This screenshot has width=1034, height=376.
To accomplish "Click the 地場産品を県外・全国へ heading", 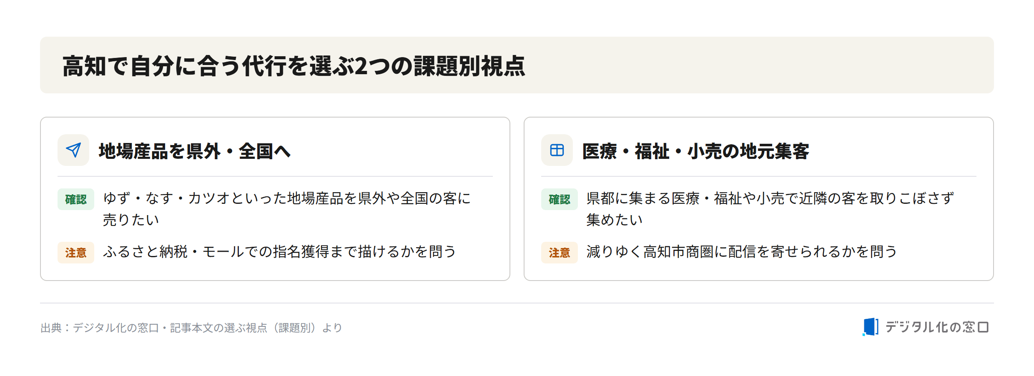I will 194,151.
